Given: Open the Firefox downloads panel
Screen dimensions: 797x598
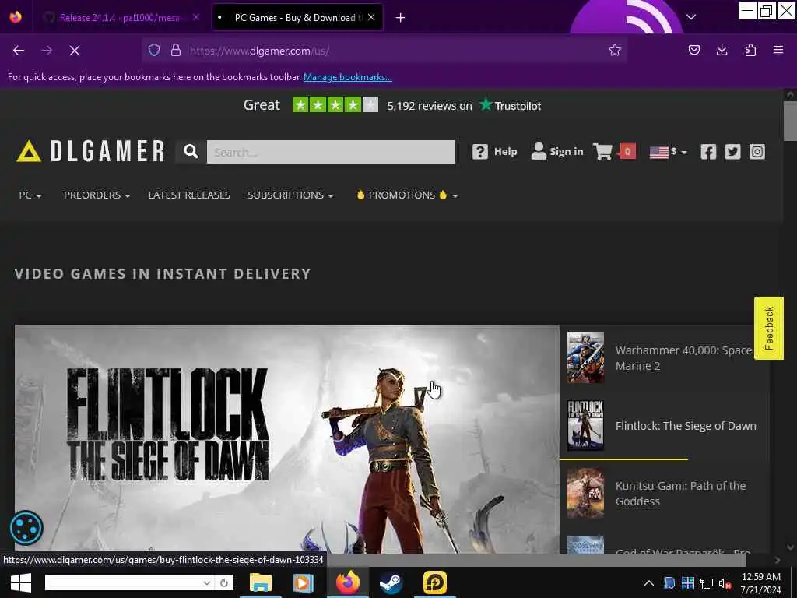Looking at the screenshot, I should click(722, 51).
